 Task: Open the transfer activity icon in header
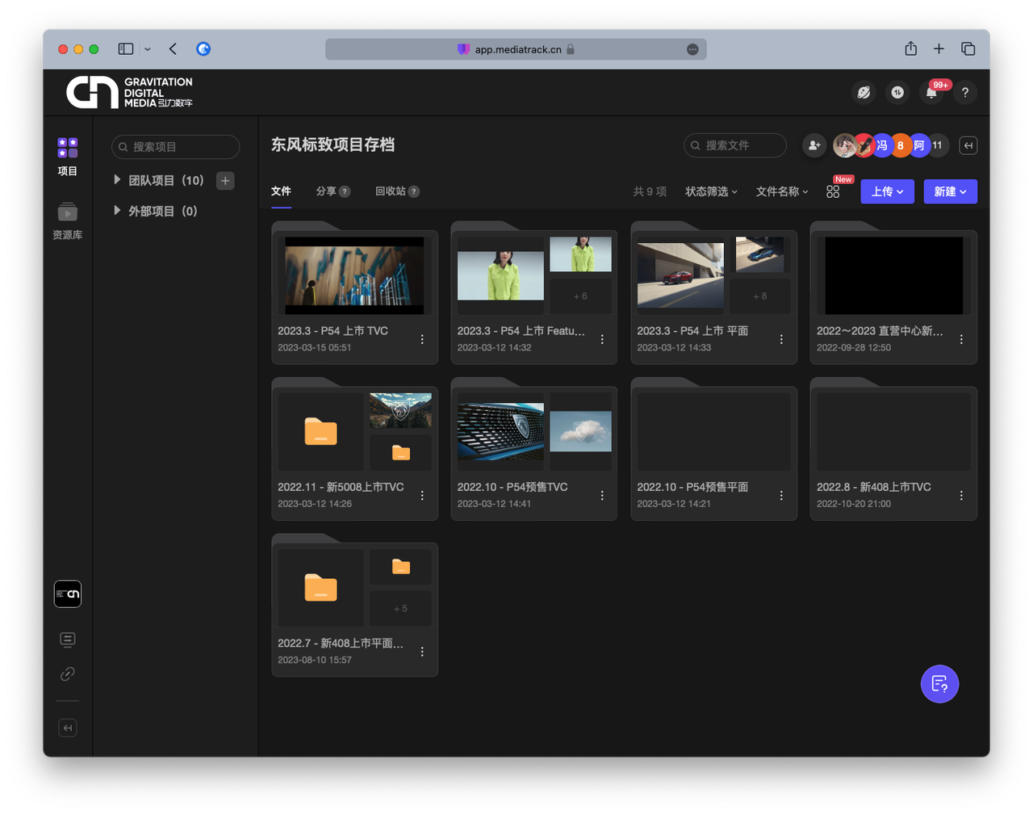point(897,93)
